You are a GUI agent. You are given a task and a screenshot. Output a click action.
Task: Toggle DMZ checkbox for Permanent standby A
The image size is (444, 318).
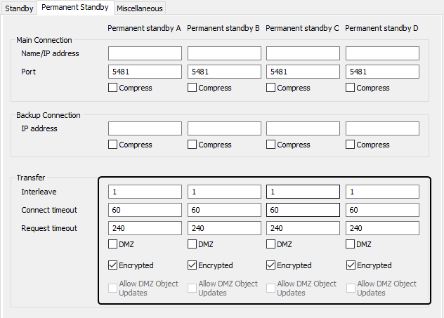pos(113,244)
